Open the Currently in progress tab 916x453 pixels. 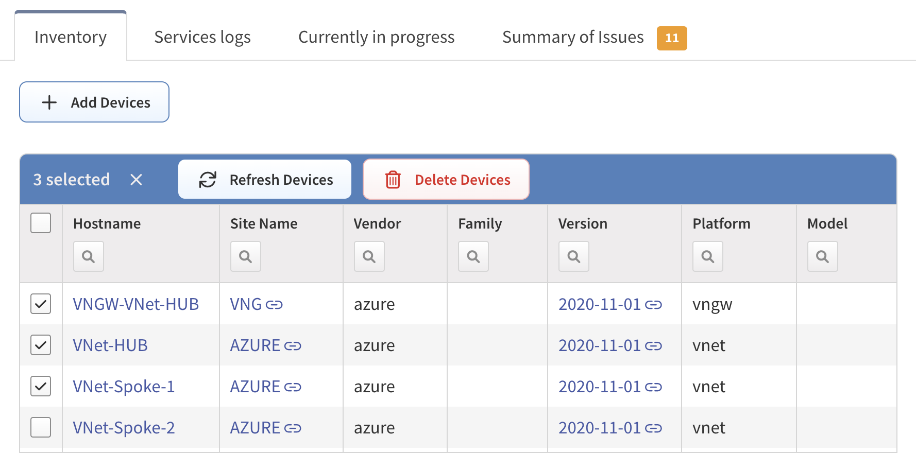tap(376, 37)
